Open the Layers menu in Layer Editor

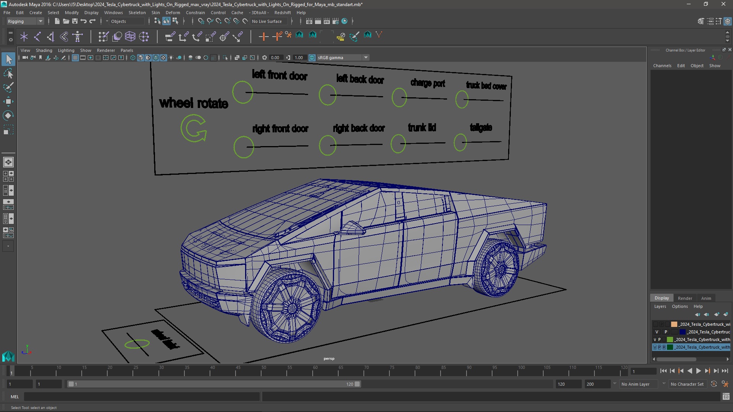click(660, 306)
